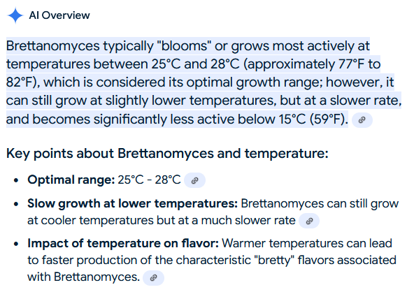Click bold 'Slow growth at lower temperatures:' label
Image resolution: width=407 pixels, height=292 pixels.
click(133, 203)
